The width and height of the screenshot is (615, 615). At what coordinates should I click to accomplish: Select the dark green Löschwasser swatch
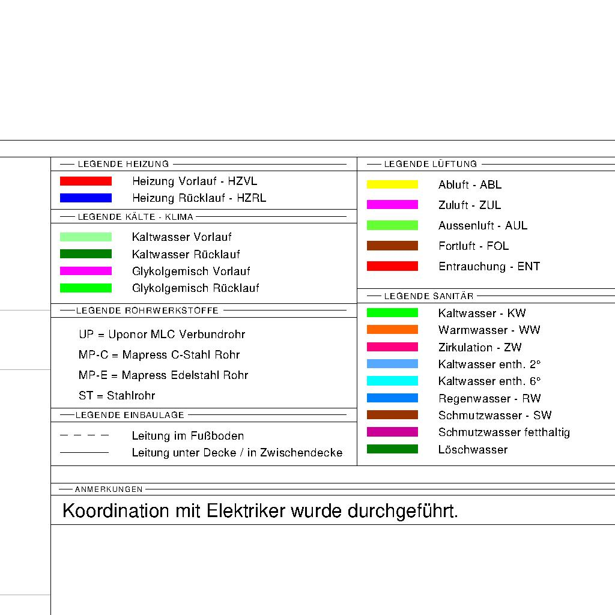(392, 449)
